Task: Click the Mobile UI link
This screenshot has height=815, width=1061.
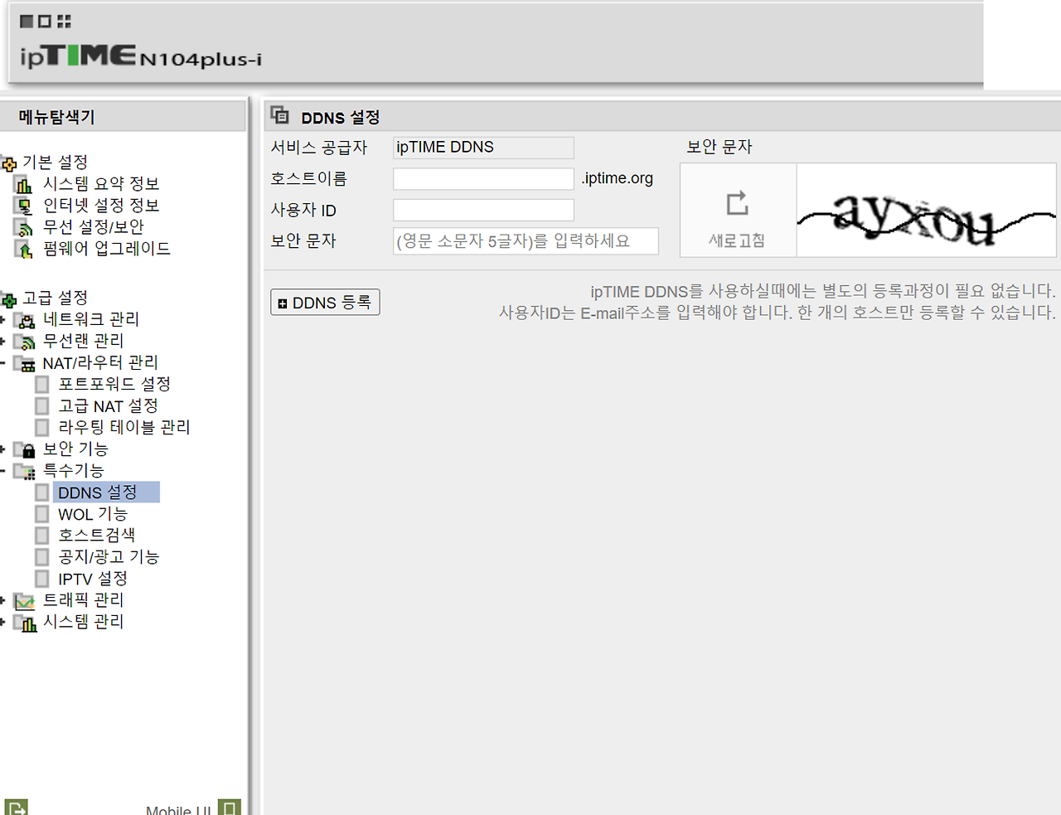Action: [x=178, y=809]
